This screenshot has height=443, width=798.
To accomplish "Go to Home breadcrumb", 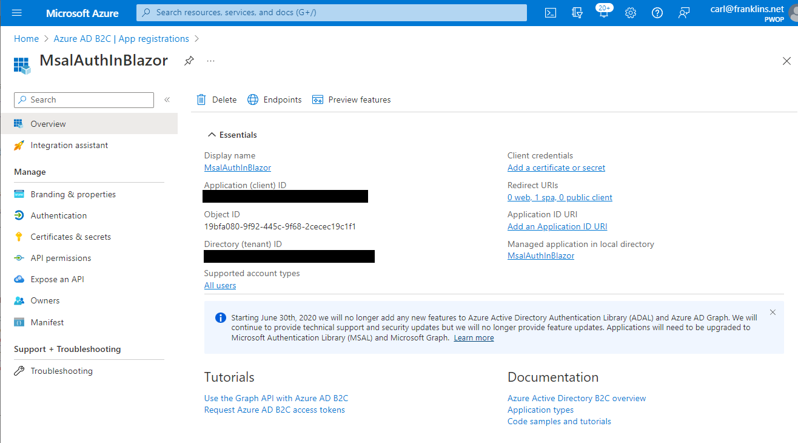I will (26, 39).
